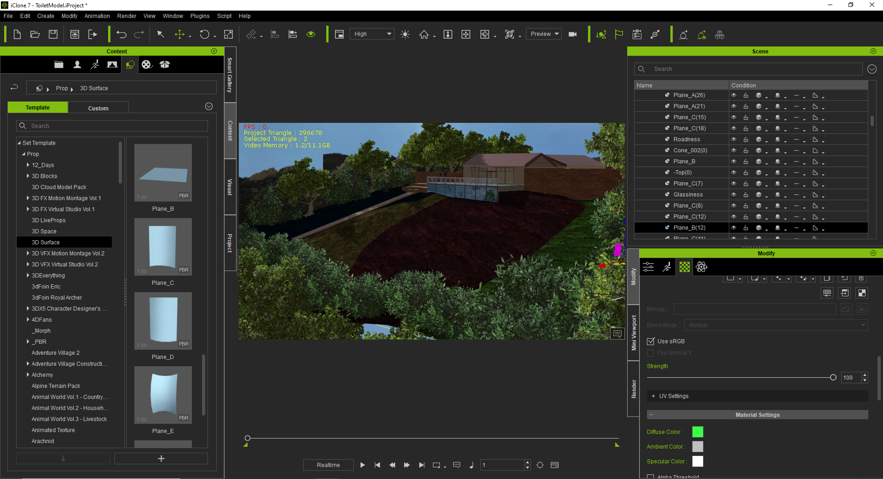Expand the Alchemy tree folder

(x=28, y=375)
